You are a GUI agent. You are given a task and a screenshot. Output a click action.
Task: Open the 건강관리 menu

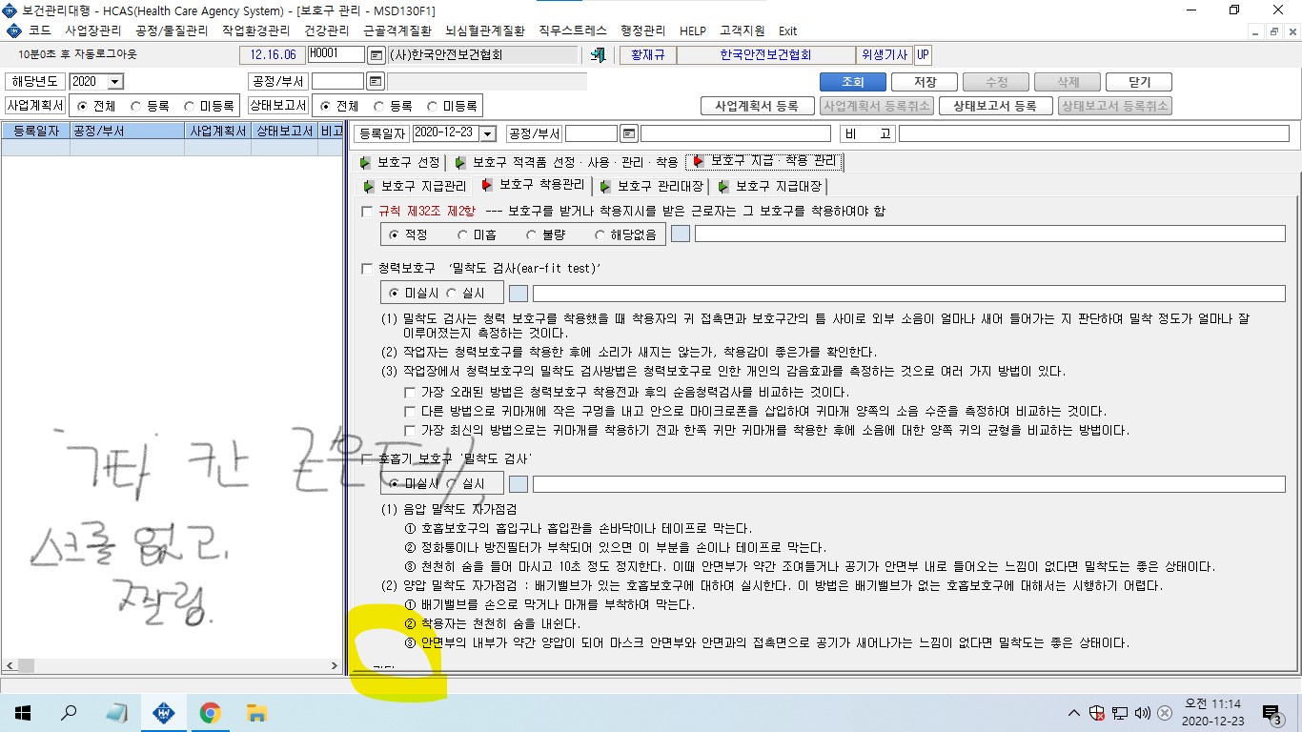[x=329, y=30]
